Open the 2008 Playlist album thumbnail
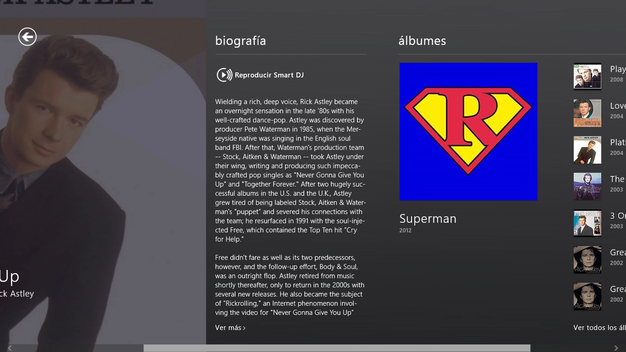This screenshot has height=352, width=626. coord(587,76)
